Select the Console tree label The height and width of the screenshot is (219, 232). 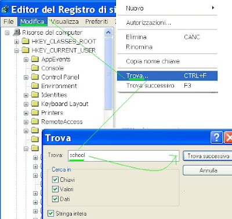coord(52,68)
